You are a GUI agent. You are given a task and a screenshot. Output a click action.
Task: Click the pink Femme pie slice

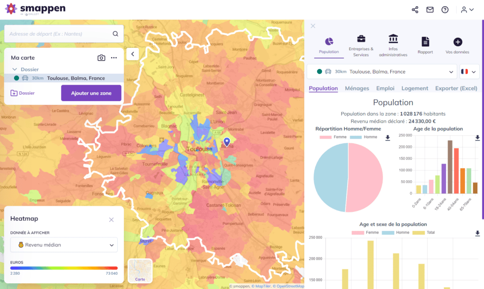pyautogui.click(x=366, y=177)
